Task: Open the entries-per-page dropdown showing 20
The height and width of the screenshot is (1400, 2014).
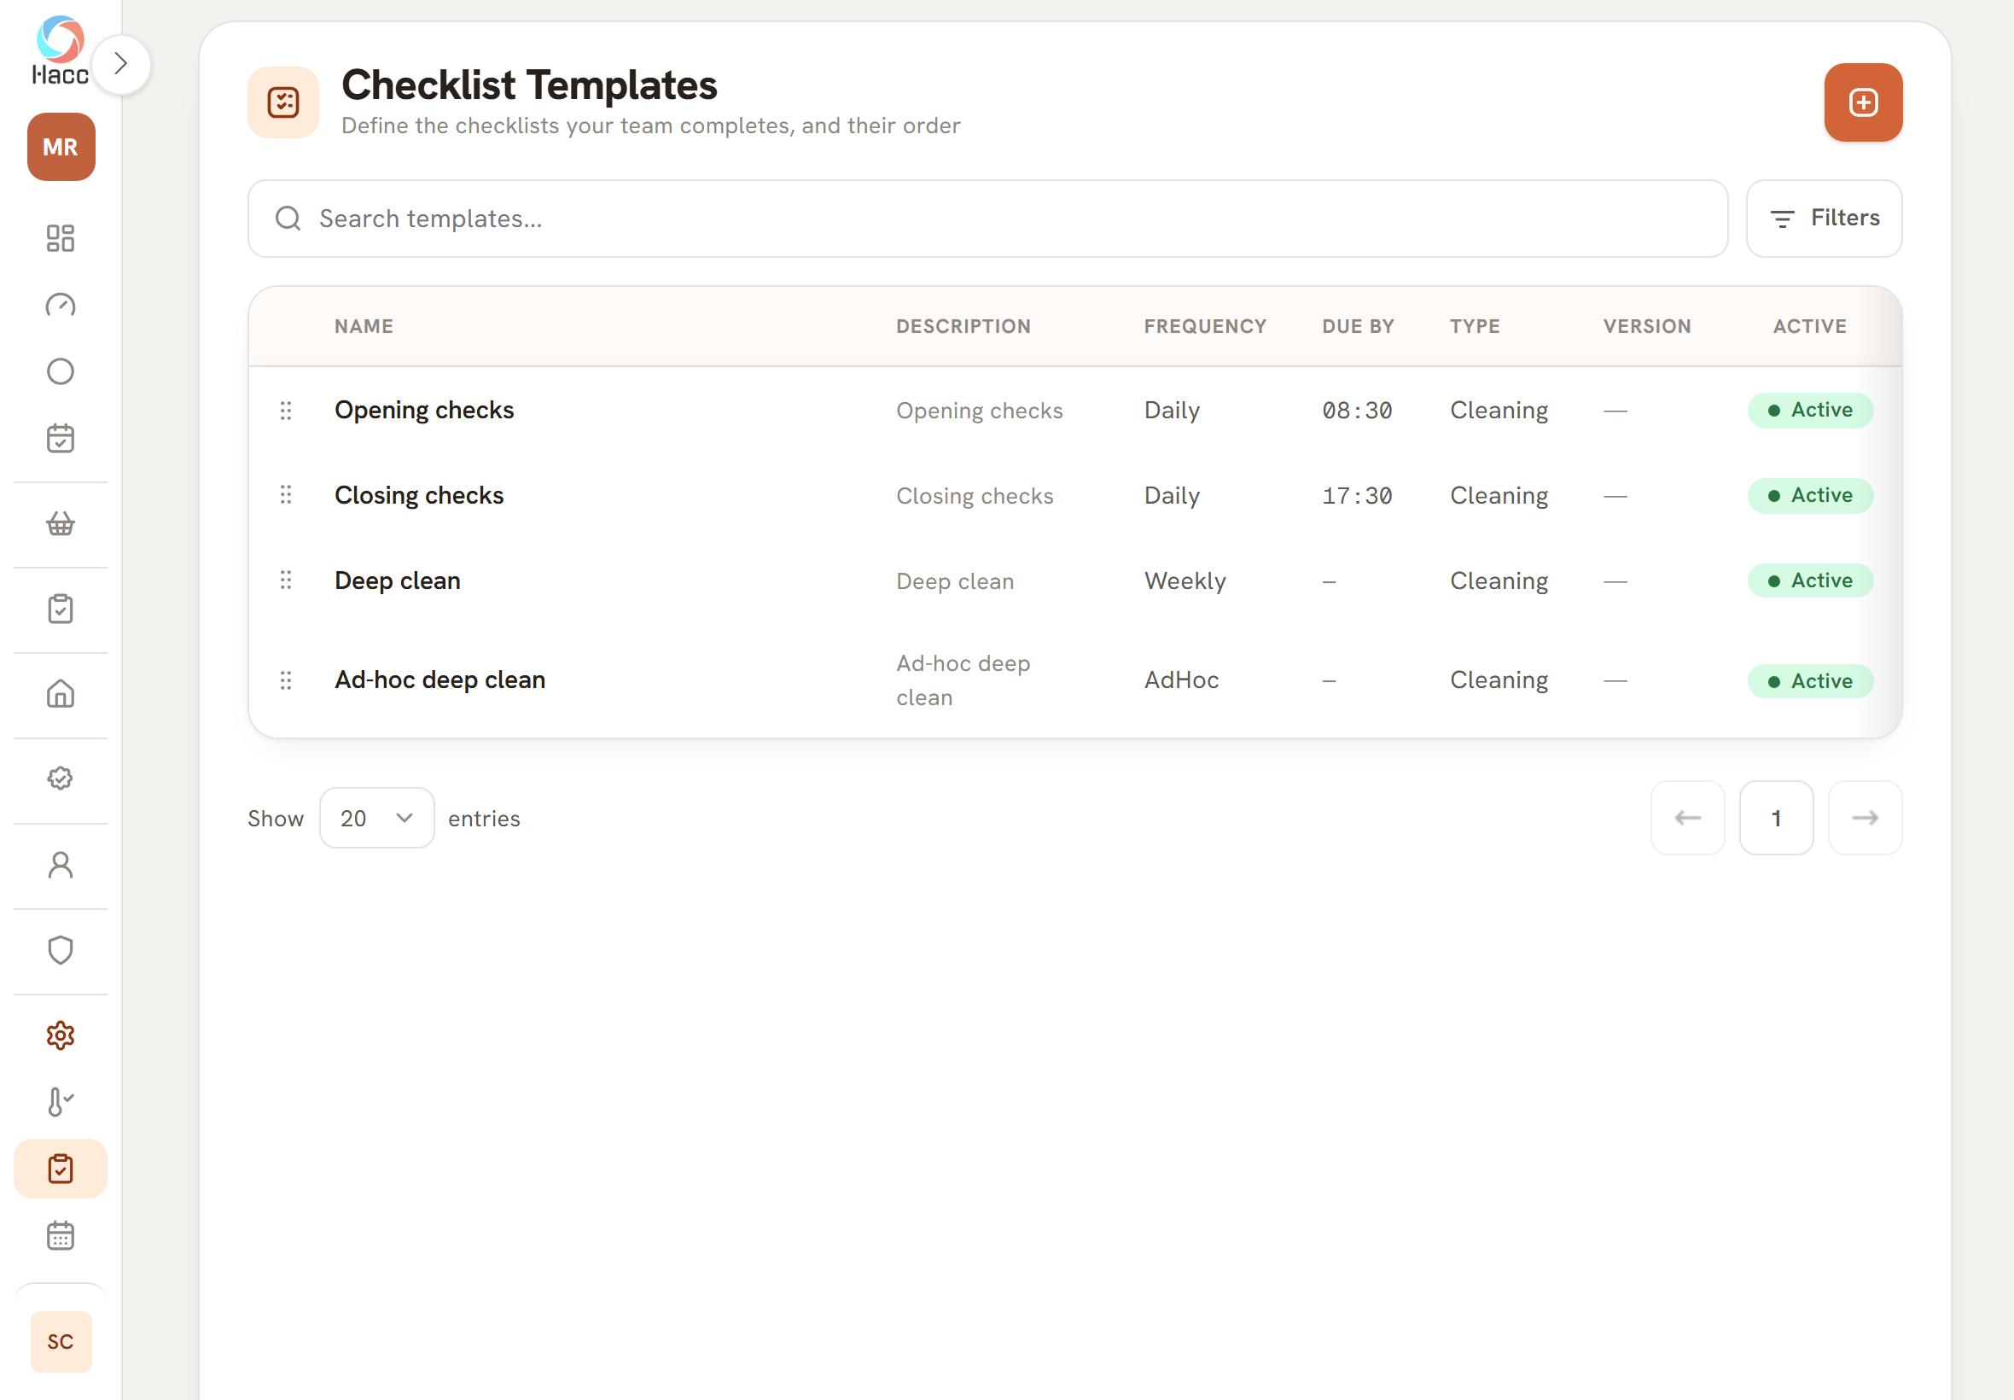Action: point(377,818)
